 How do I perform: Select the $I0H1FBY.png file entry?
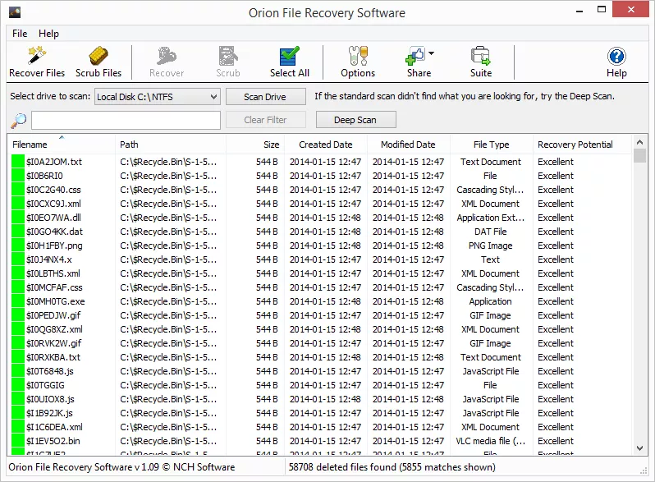click(x=54, y=246)
